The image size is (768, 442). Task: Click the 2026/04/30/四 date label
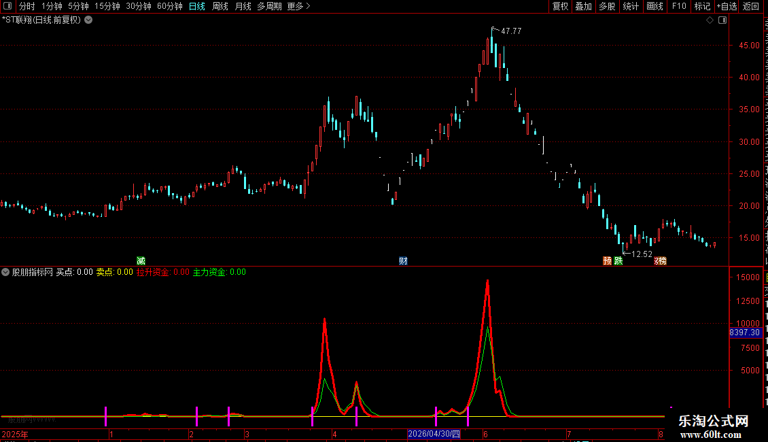tap(434, 434)
